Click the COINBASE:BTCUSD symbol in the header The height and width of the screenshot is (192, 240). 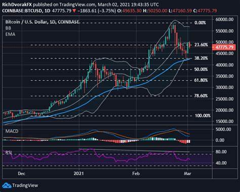click(22, 11)
